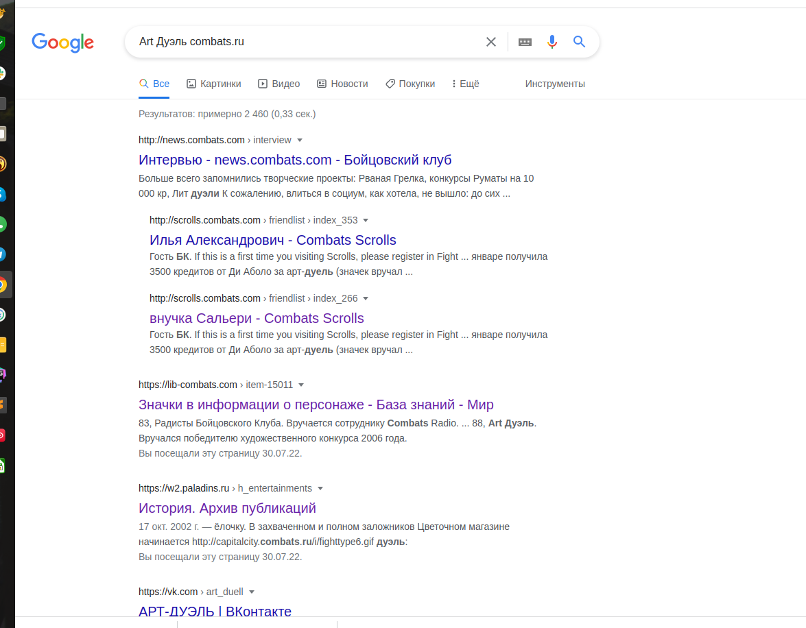Click 'Вы посещали эту страницу 30.07.22.' under paladins result
This screenshot has width=806, height=628.
pyautogui.click(x=220, y=557)
